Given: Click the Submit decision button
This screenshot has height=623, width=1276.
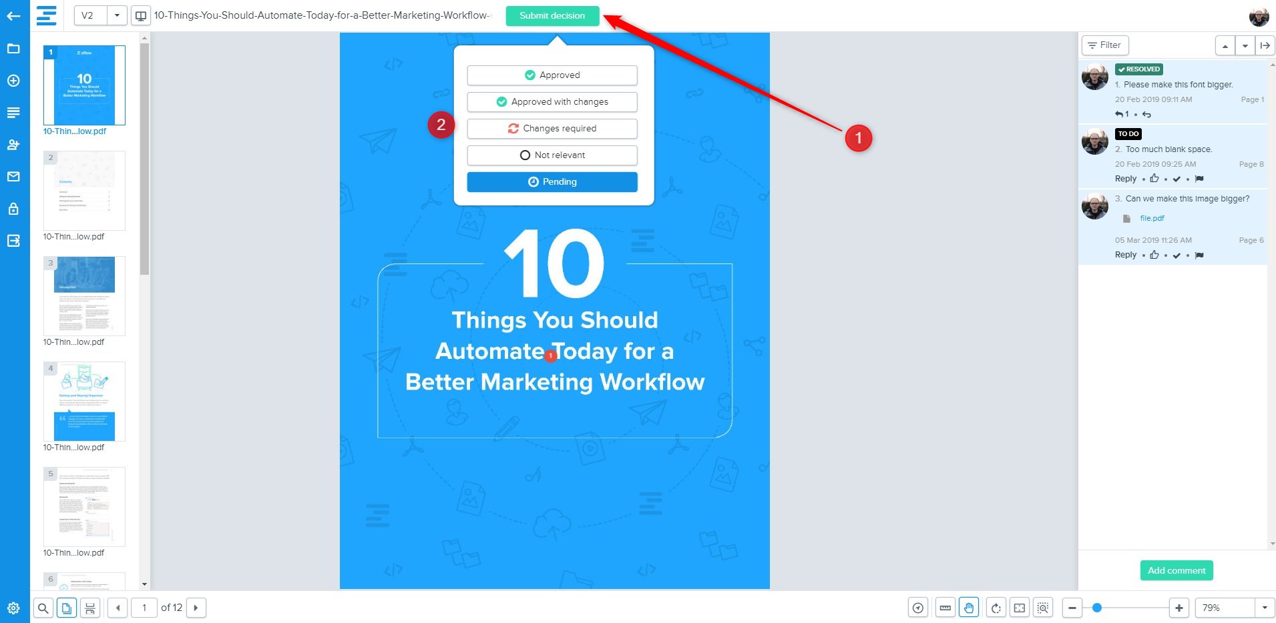Looking at the screenshot, I should point(552,15).
